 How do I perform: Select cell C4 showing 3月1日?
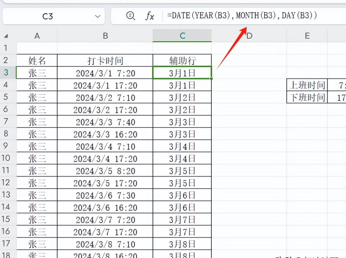(182, 85)
